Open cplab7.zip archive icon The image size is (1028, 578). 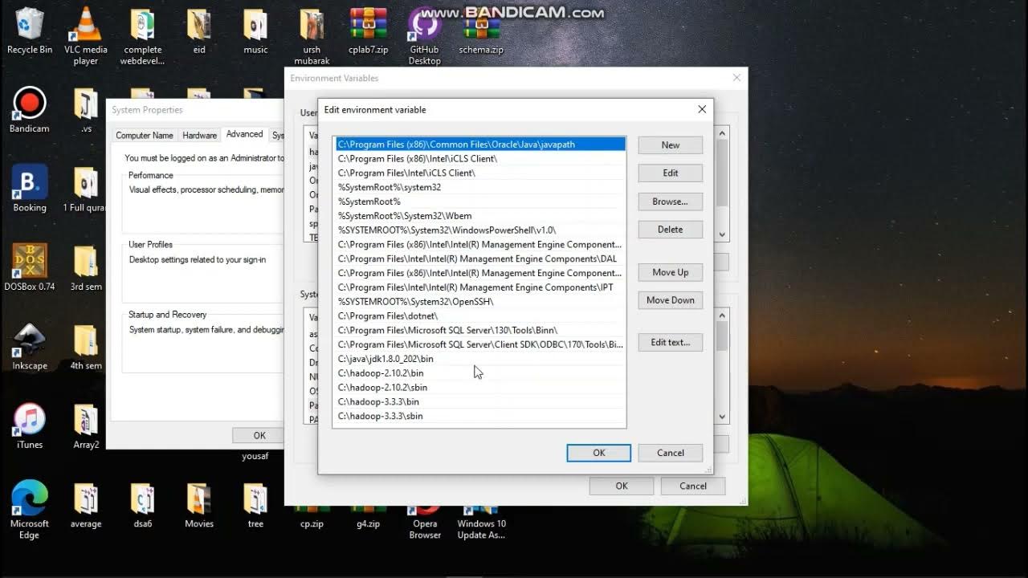pyautogui.click(x=369, y=31)
